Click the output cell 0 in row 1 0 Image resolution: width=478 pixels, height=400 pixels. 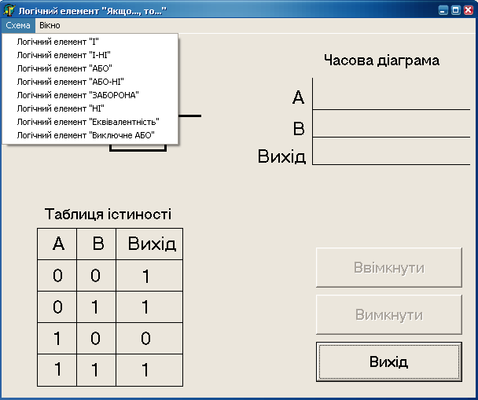(149, 338)
